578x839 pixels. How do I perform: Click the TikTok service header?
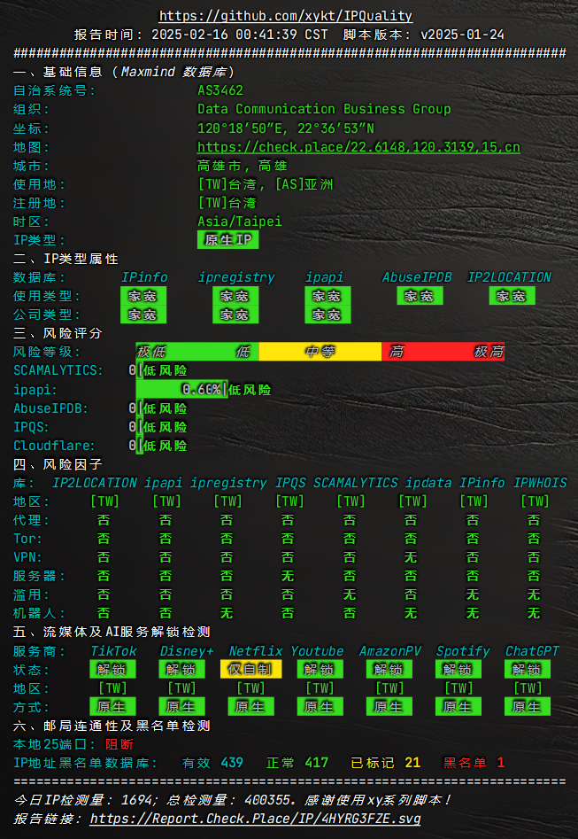113,650
